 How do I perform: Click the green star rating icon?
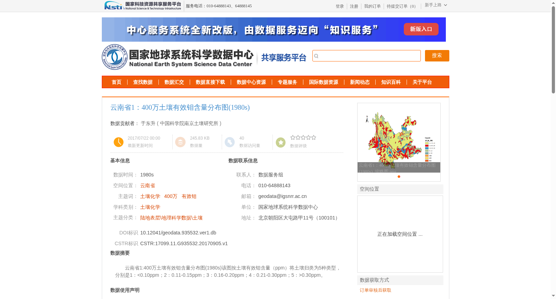[x=280, y=142]
